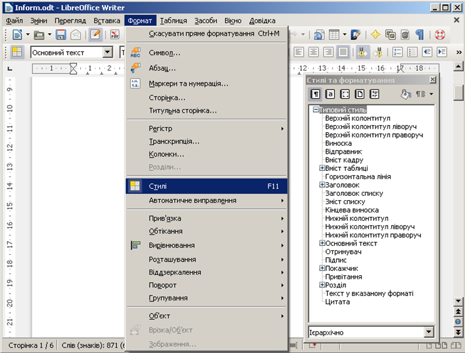The width and height of the screenshot is (465, 353).
Task: Open the Регістр submenu
Action: (207, 128)
